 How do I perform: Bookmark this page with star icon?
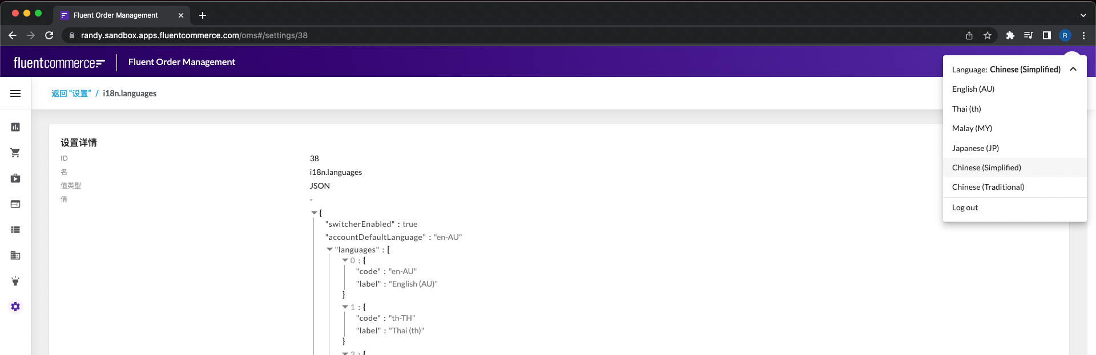click(x=987, y=35)
